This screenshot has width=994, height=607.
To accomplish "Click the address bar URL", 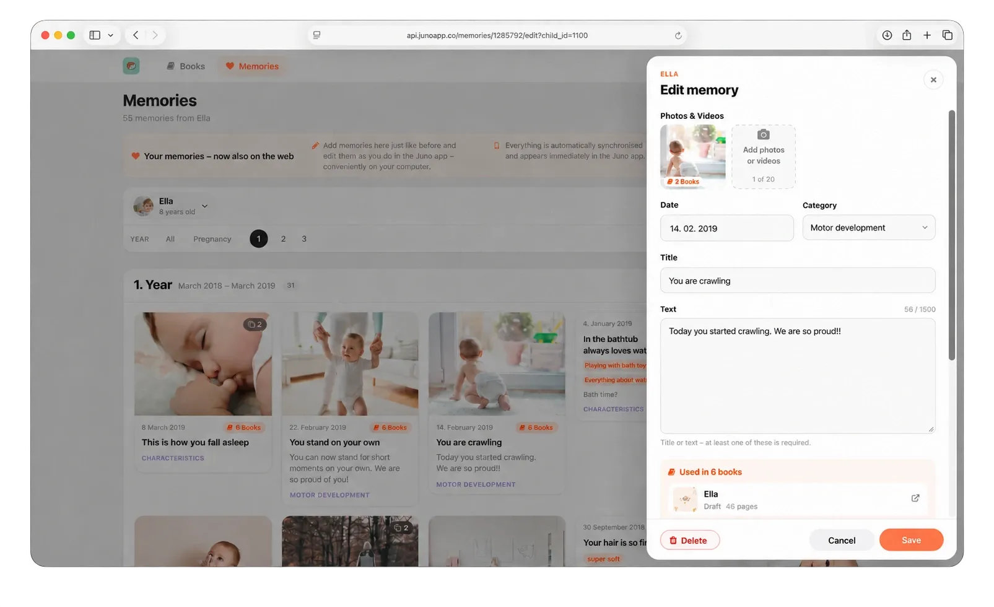I will (497, 35).
